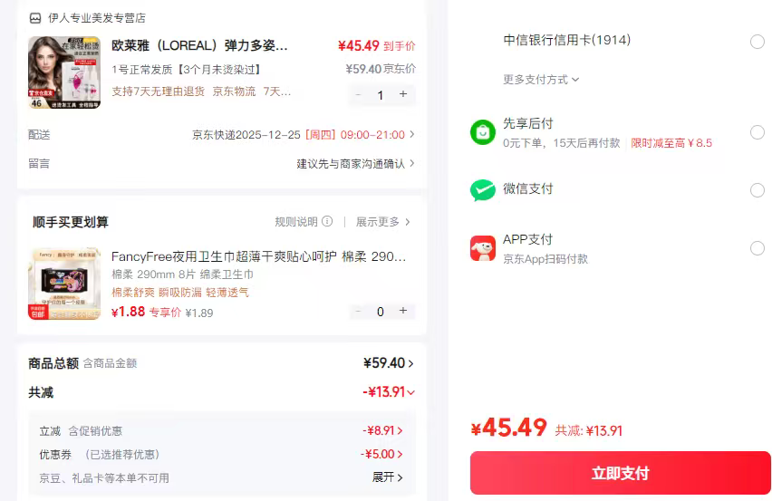This screenshot has width=772, height=501.
Task: Click the green 先享后付 payment icon
Action: 483,132
